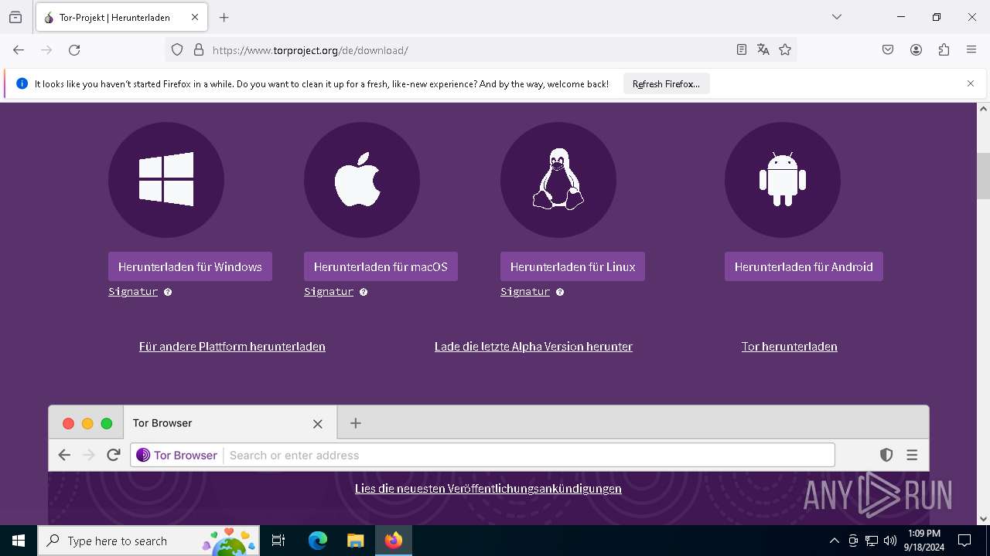Show hidden system tray icons

pyautogui.click(x=835, y=541)
